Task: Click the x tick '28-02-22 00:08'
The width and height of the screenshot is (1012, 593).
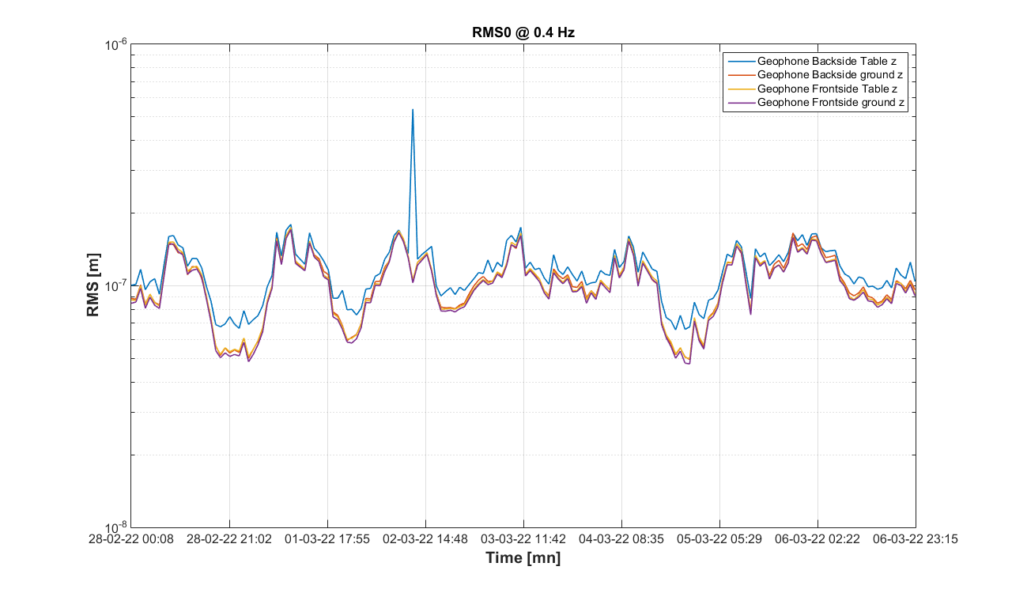Action: click(131, 539)
